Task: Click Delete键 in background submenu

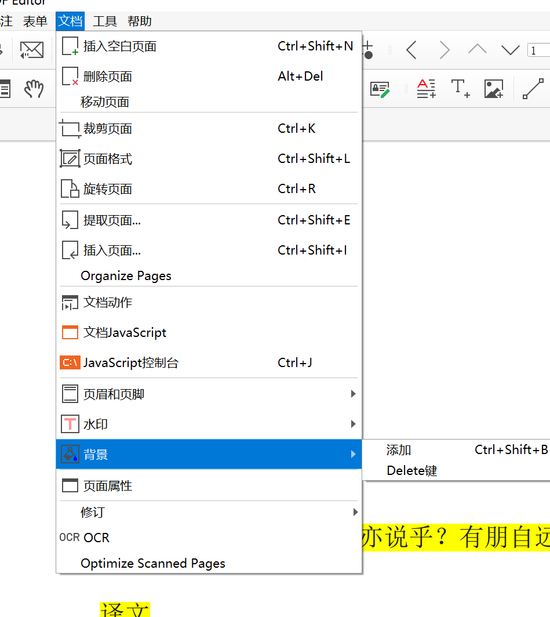Action: [x=456, y=470]
